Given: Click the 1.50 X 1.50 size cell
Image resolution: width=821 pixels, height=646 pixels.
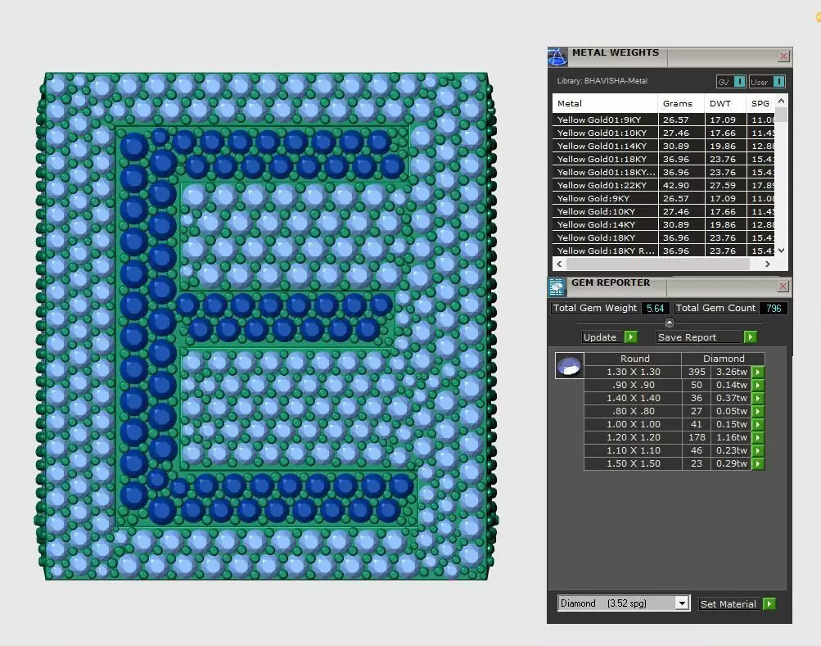Looking at the screenshot, I should (633, 463).
